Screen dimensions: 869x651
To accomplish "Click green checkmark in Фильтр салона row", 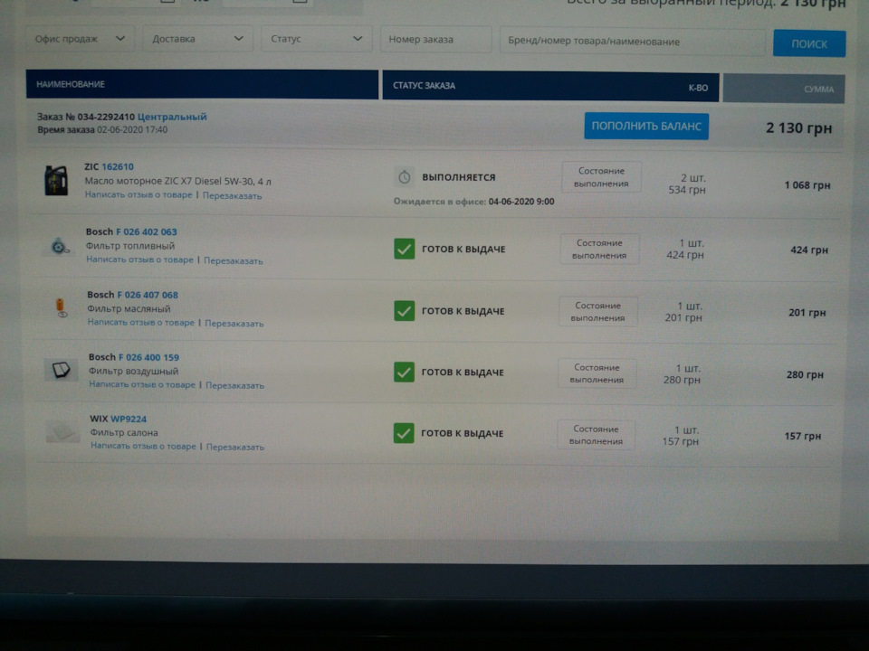I will (x=404, y=433).
